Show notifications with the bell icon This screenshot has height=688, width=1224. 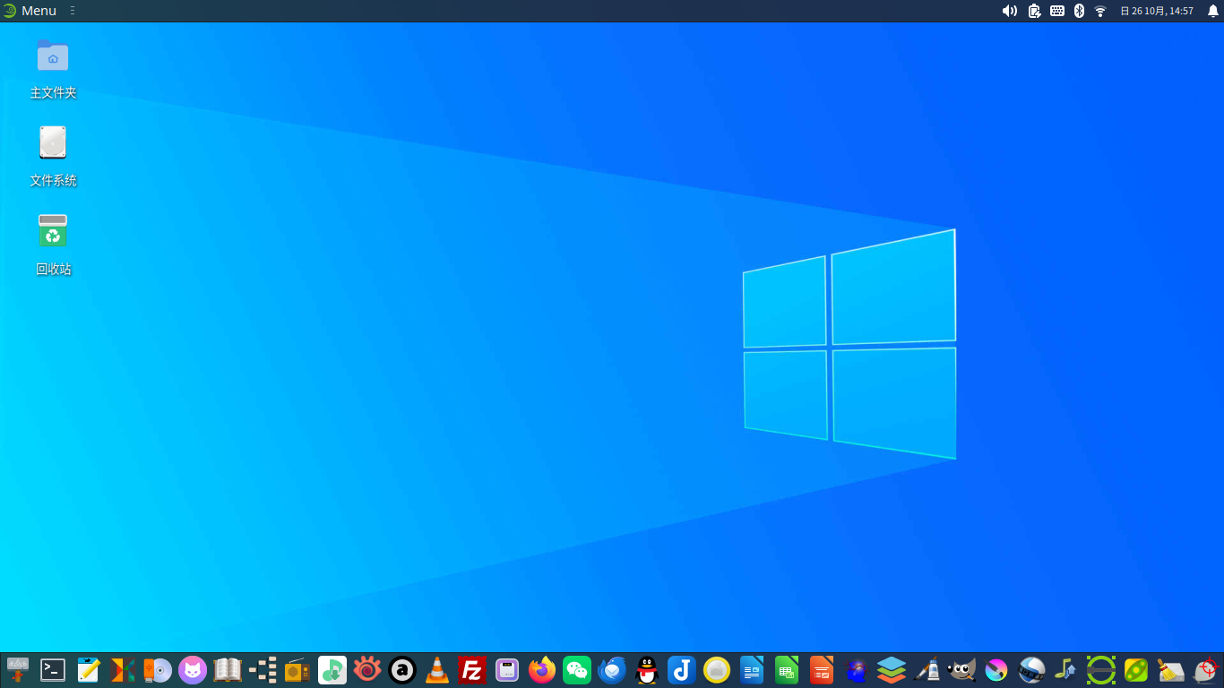pos(1213,11)
